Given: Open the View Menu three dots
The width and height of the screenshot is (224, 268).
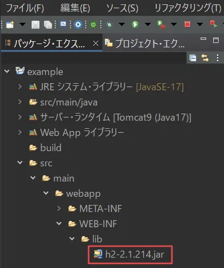Looking at the screenshot, I should [x=217, y=58].
